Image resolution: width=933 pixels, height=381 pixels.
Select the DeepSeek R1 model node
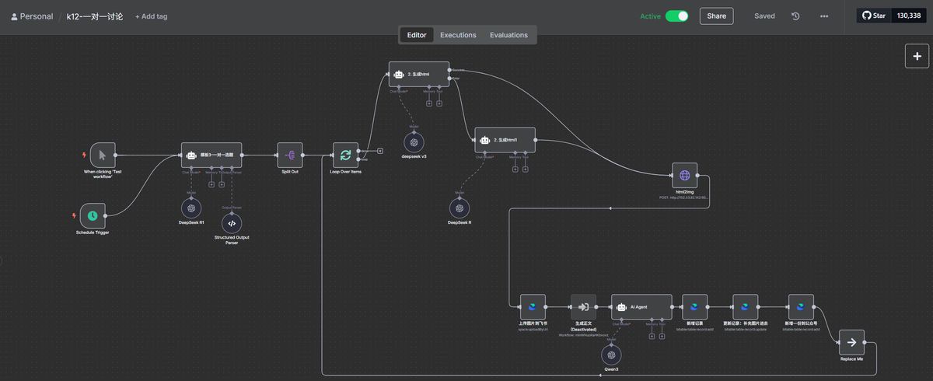(x=190, y=208)
